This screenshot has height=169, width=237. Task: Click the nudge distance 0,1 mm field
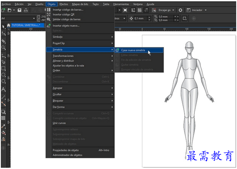point(141,19)
